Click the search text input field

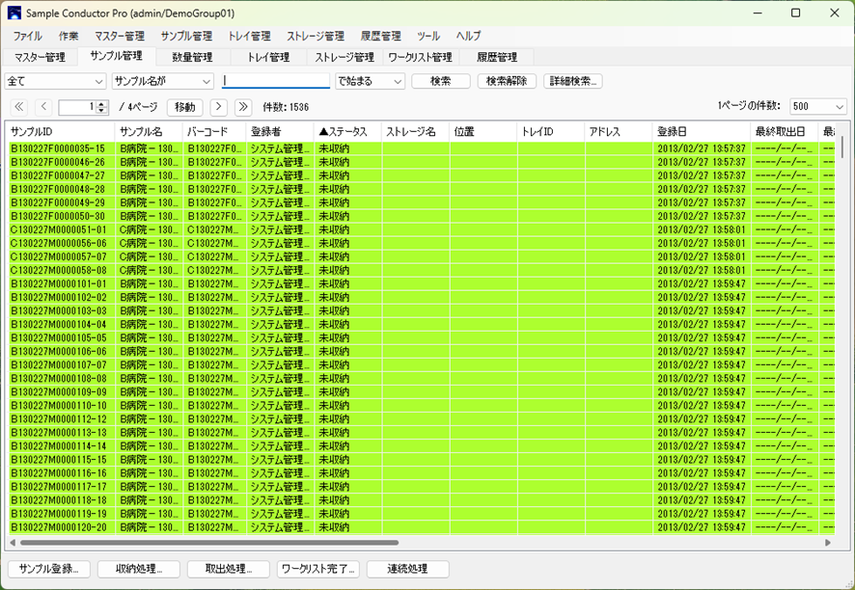tap(276, 82)
